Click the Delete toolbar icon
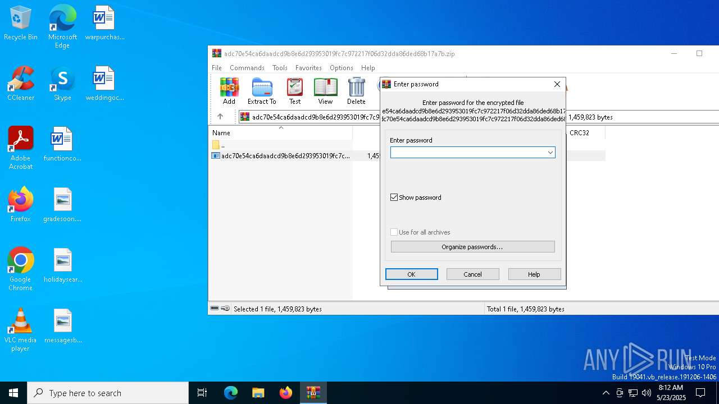This screenshot has width=719, height=404. (356, 91)
